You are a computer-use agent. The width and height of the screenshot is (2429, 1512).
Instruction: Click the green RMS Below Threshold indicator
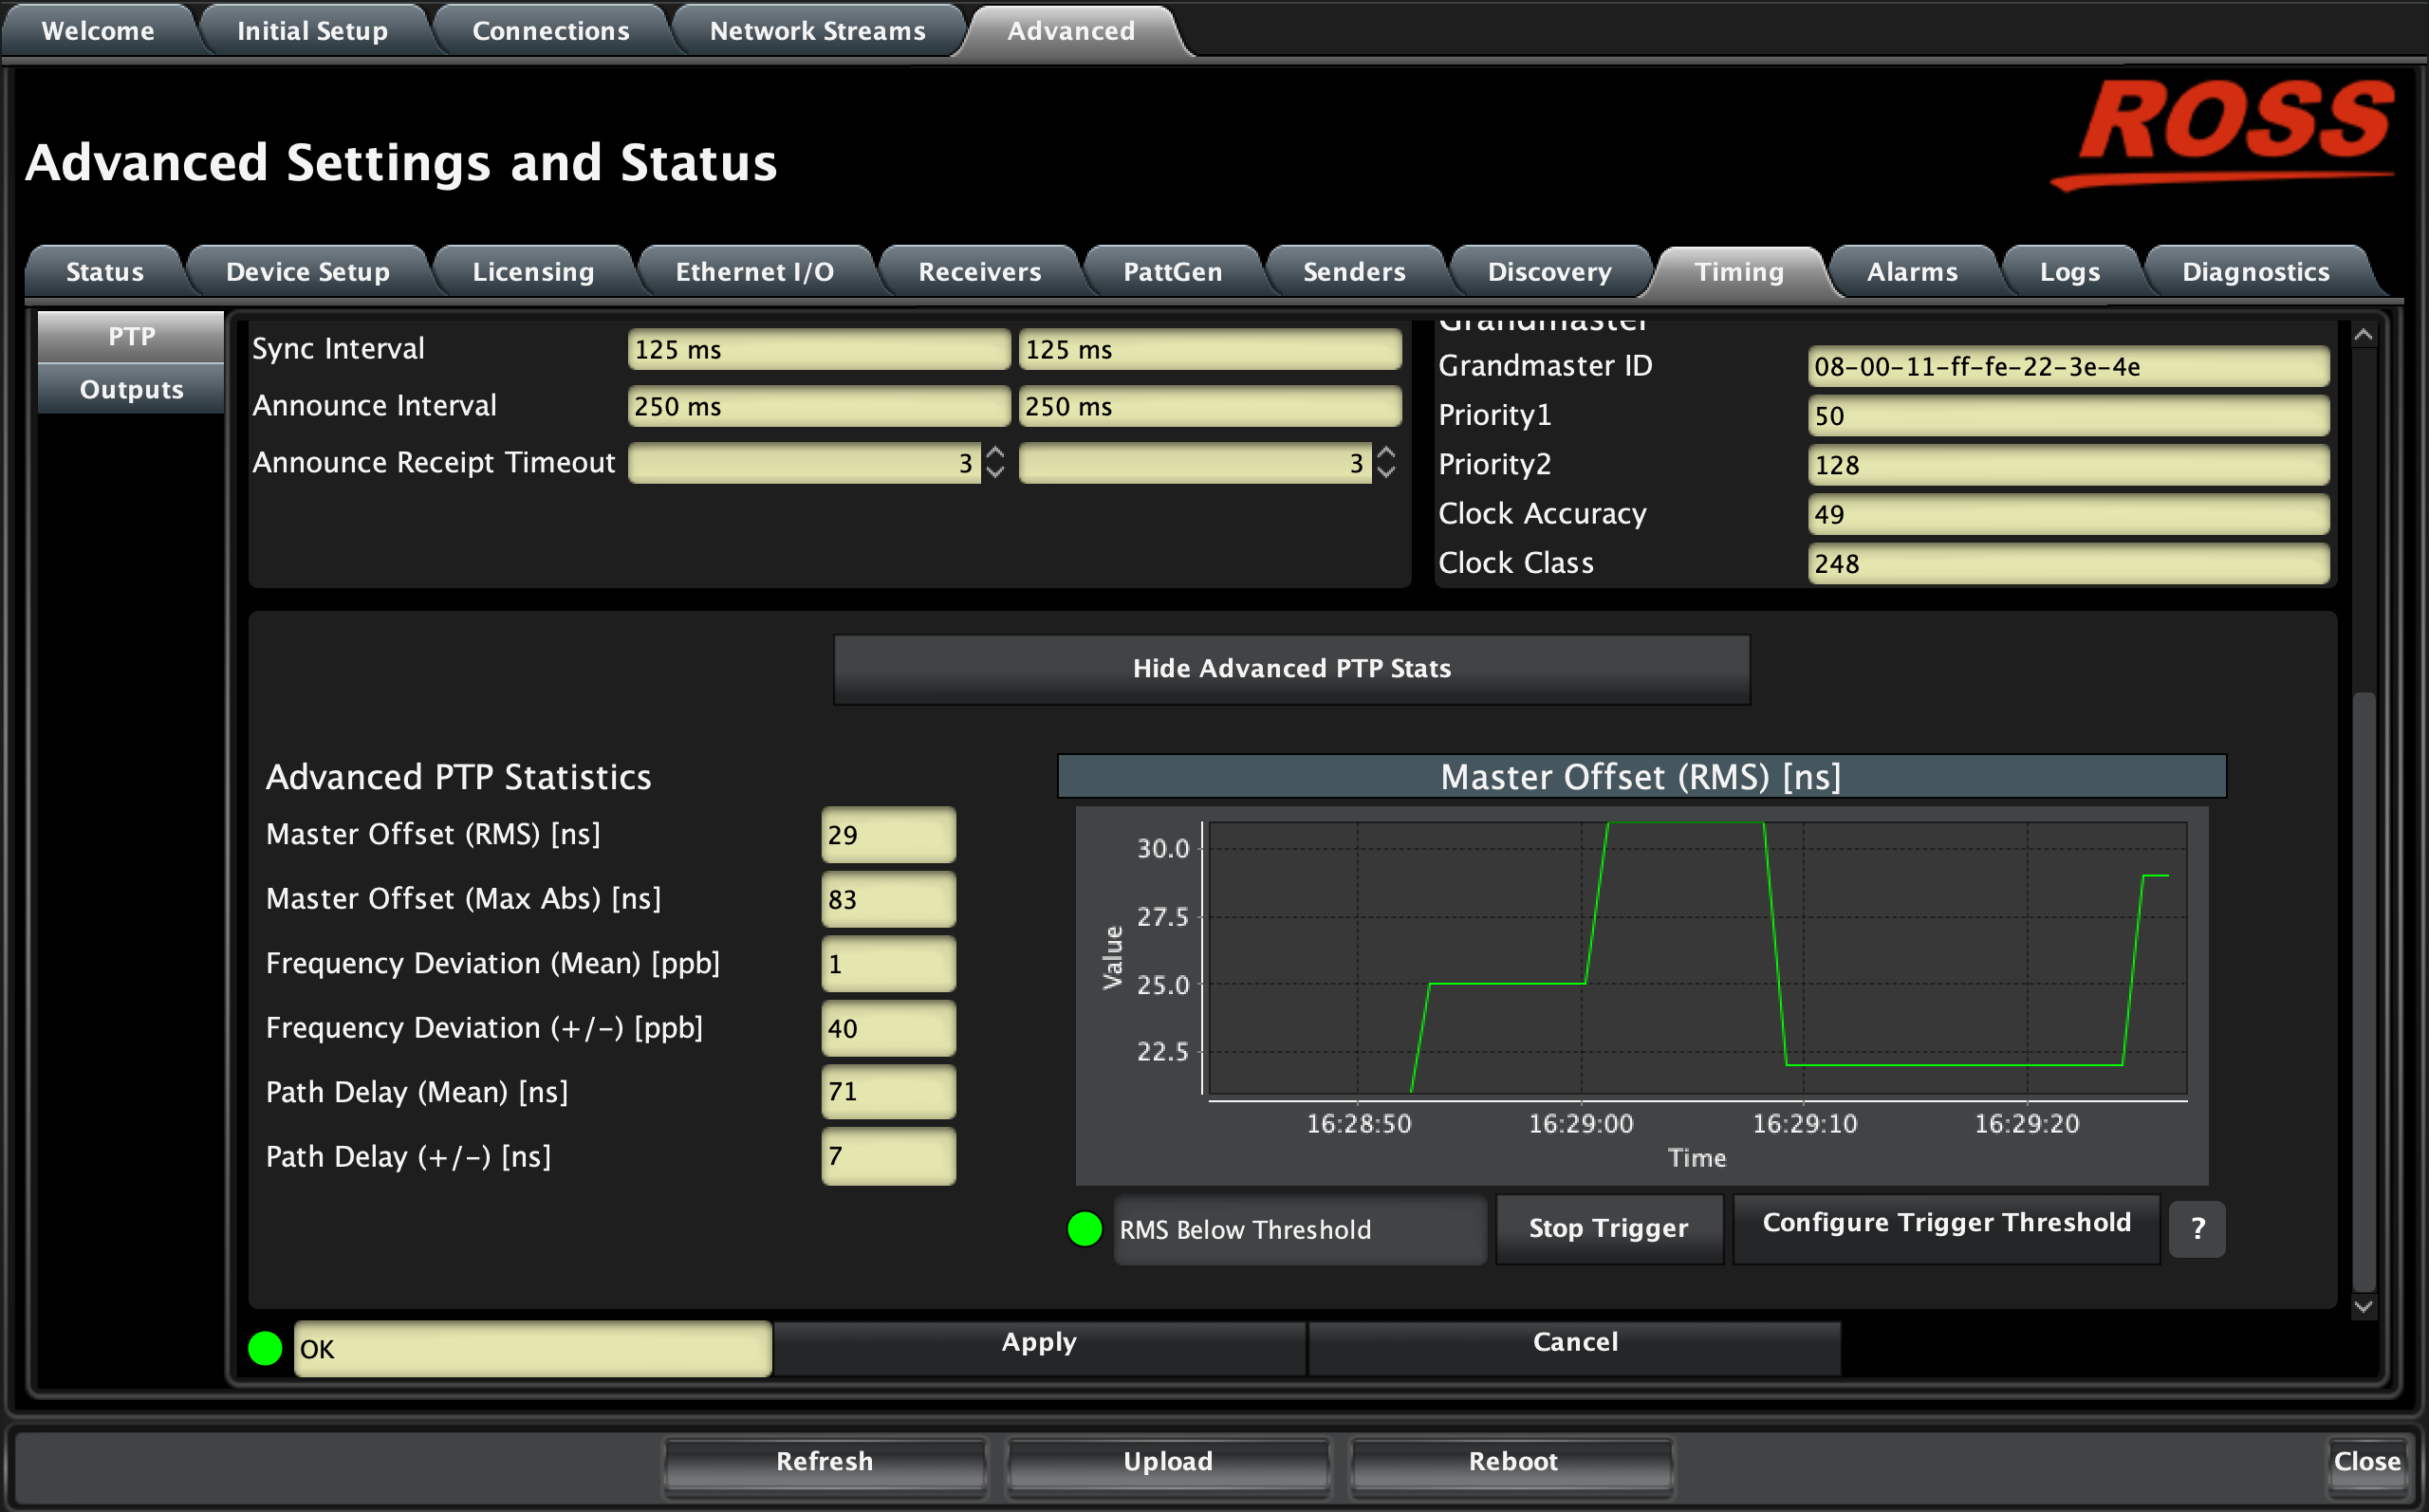pos(1084,1228)
